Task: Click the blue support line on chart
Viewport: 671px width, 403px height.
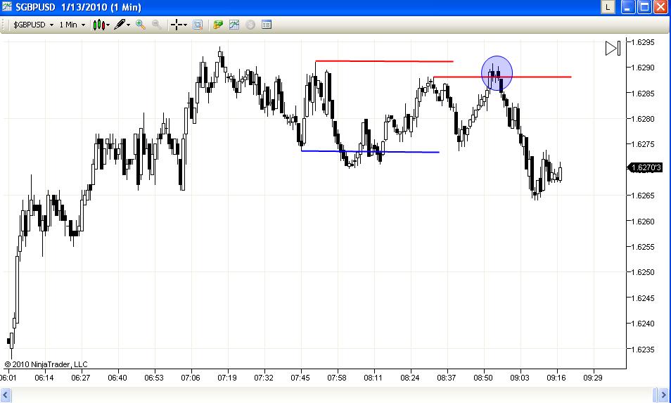Action: click(370, 151)
